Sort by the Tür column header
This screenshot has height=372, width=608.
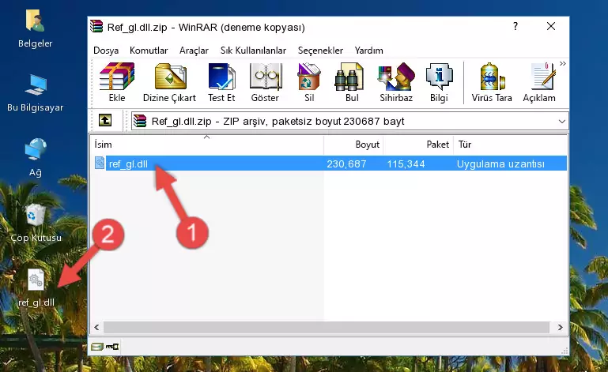[x=510, y=145]
